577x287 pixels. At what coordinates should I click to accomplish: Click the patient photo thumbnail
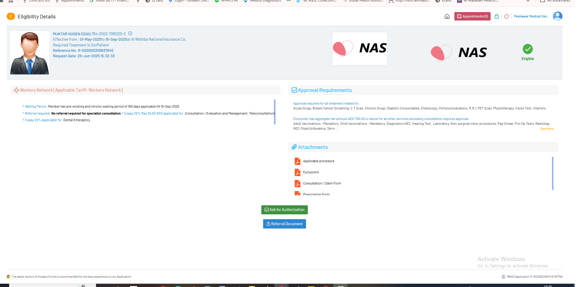coord(30,53)
